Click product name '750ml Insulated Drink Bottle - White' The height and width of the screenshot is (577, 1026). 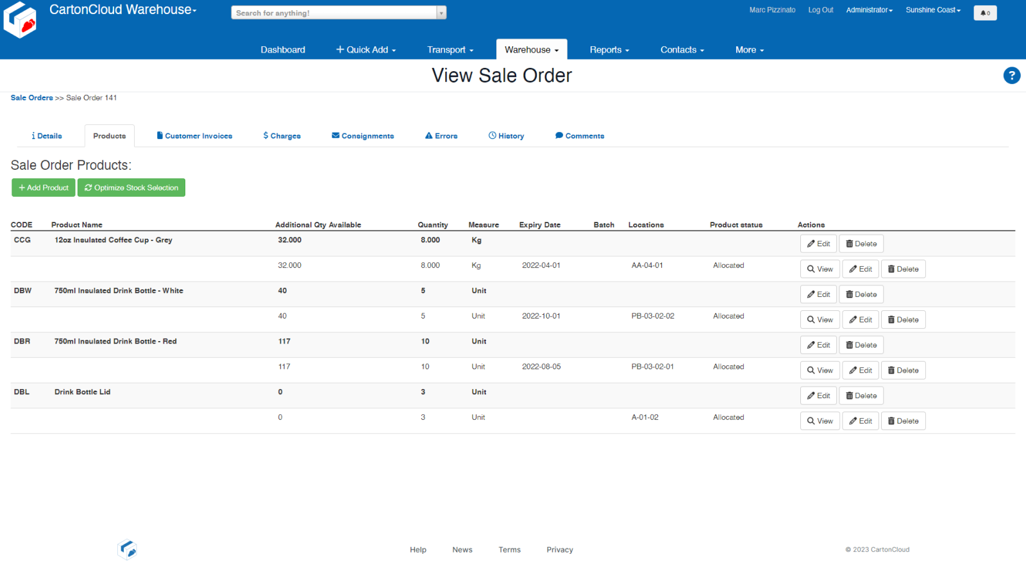(119, 291)
